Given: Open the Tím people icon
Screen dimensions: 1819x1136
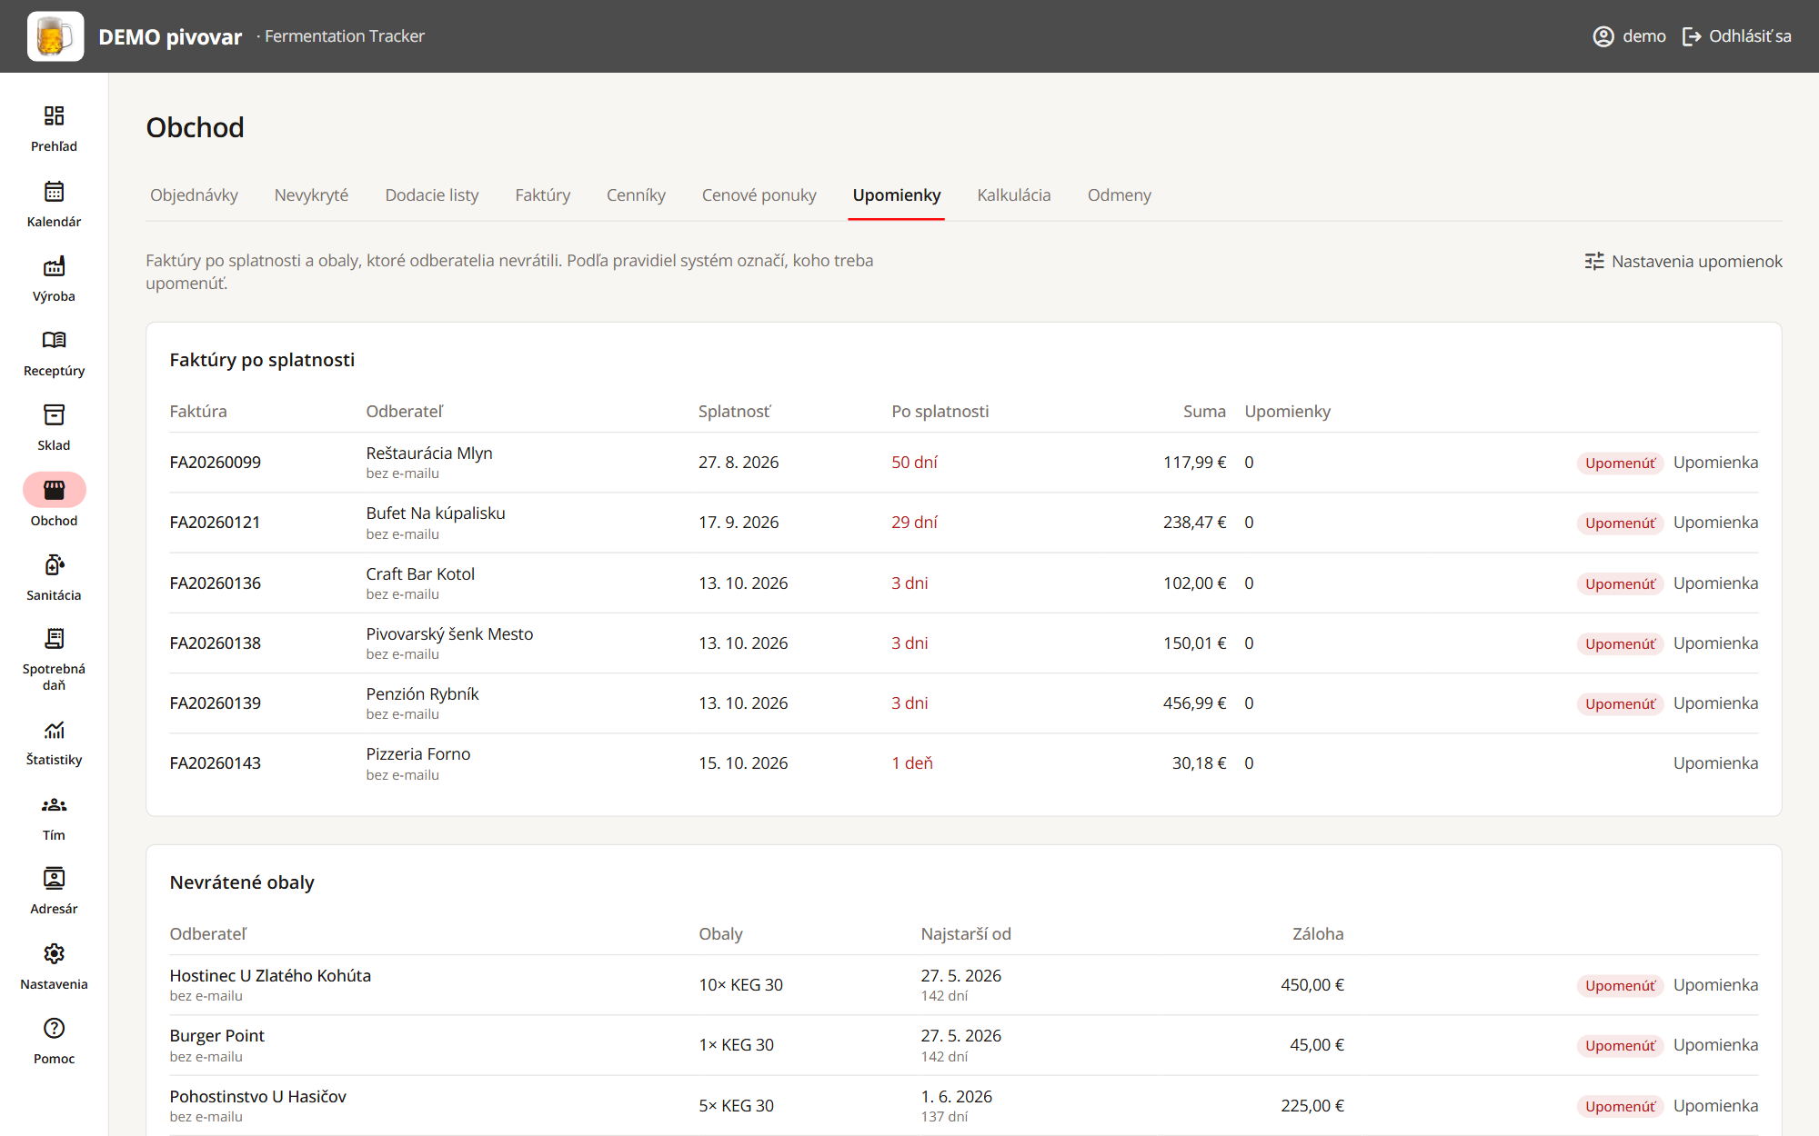Looking at the screenshot, I should [54, 804].
